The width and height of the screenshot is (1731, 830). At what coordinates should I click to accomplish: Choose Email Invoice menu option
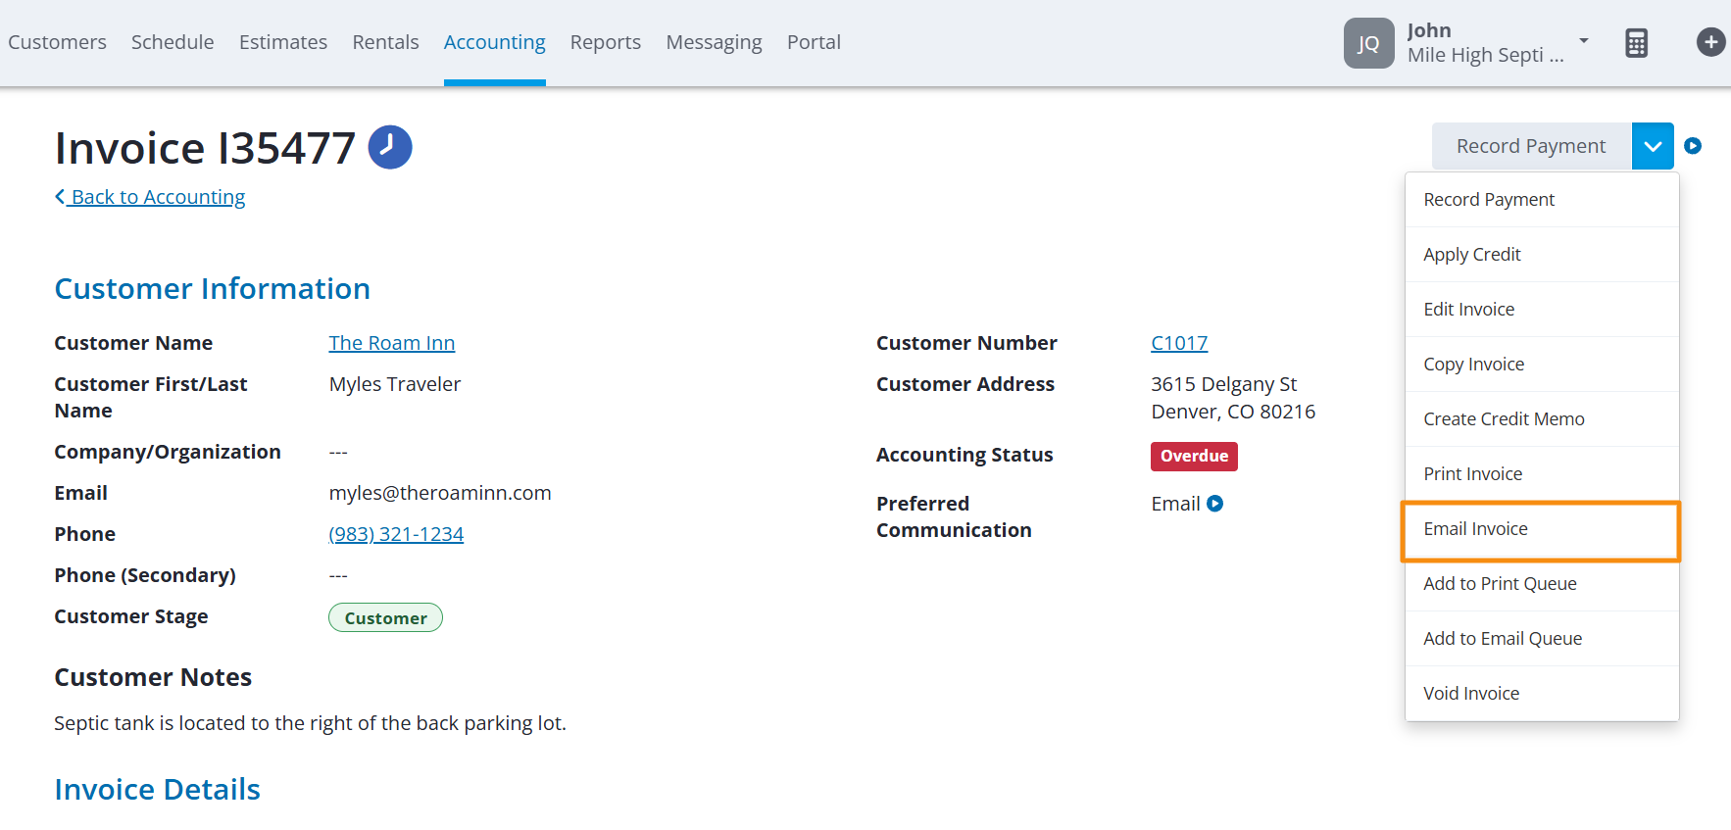click(1542, 530)
